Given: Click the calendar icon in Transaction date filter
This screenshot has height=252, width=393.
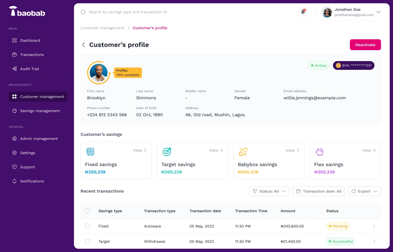Looking at the screenshot, I should [x=298, y=191].
